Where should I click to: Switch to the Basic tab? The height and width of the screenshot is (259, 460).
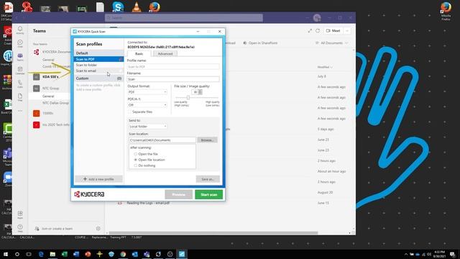[x=139, y=54]
